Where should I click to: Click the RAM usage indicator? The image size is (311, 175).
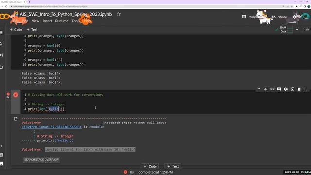(x=286, y=28)
